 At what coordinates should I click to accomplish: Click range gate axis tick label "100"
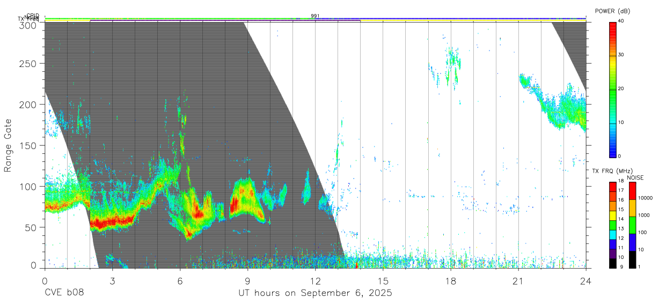tap(28, 187)
